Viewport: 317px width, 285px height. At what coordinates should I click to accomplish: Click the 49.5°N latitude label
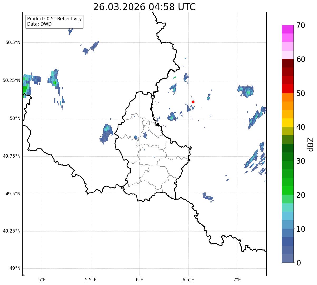[13, 194]
